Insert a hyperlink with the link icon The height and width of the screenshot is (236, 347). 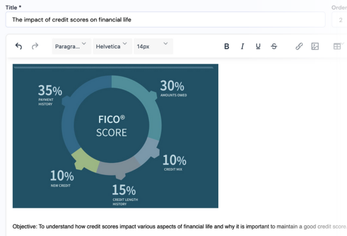click(299, 47)
